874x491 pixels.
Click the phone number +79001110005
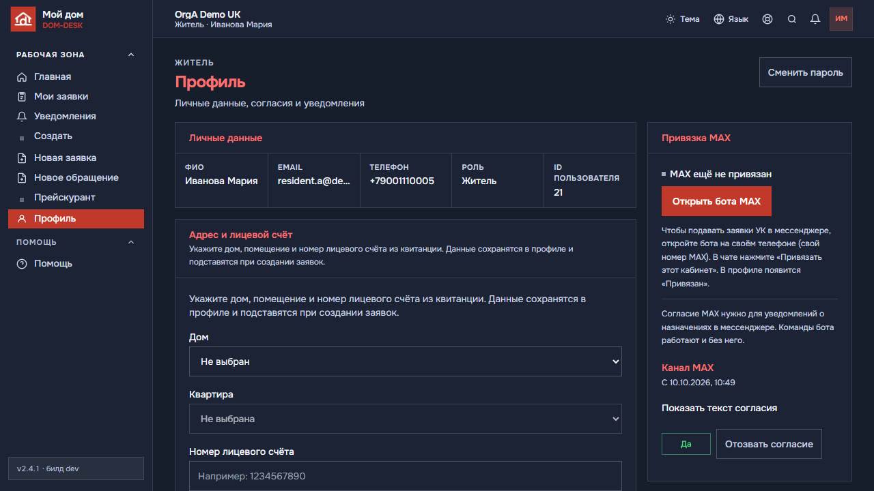tap(401, 181)
